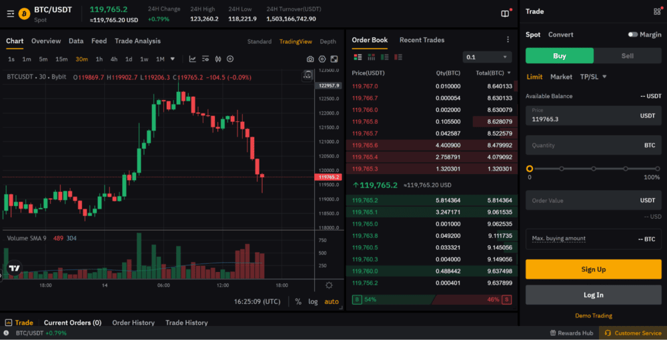
Task: Click the yellow Sign Up button
Action: tap(594, 269)
